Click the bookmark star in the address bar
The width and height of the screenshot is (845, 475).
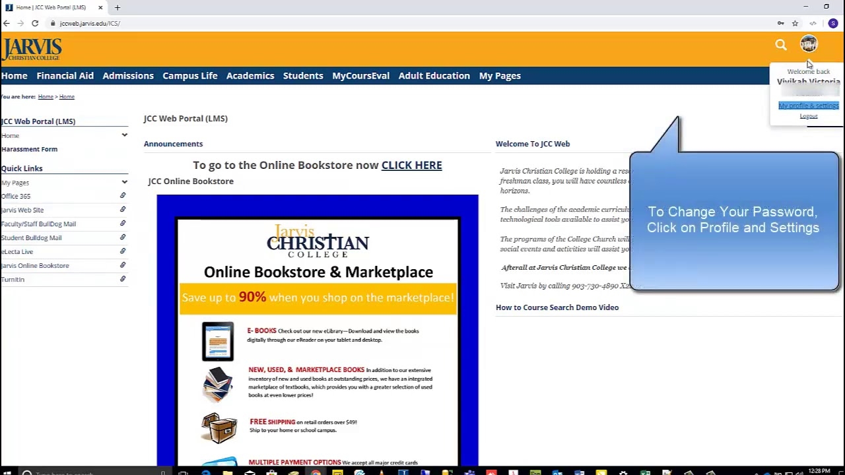[x=795, y=23]
